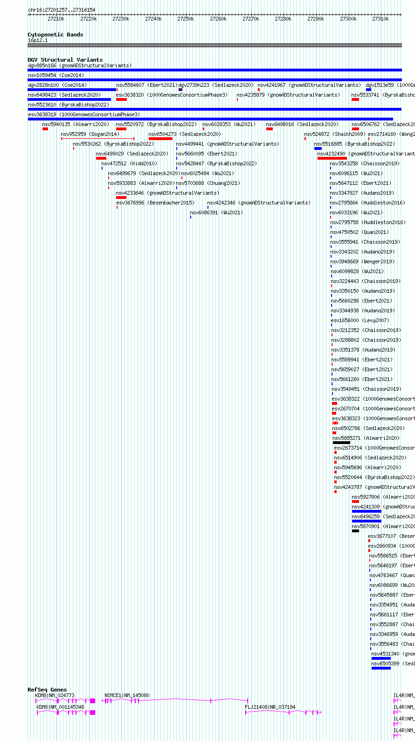Viewport: 415px width, 741px height.
Task: Open variant esv1656000 (Levy2007)
Action: (x=360, y=320)
